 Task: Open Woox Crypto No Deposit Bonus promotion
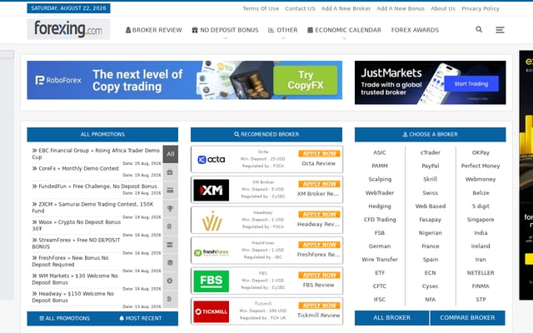click(x=77, y=226)
